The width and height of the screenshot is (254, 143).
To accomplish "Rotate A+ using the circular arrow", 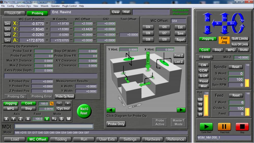I will click(x=242, y=20).
